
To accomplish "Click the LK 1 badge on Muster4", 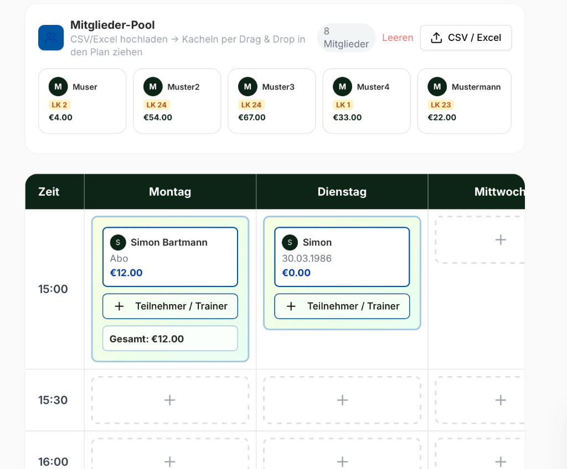I will (343, 105).
